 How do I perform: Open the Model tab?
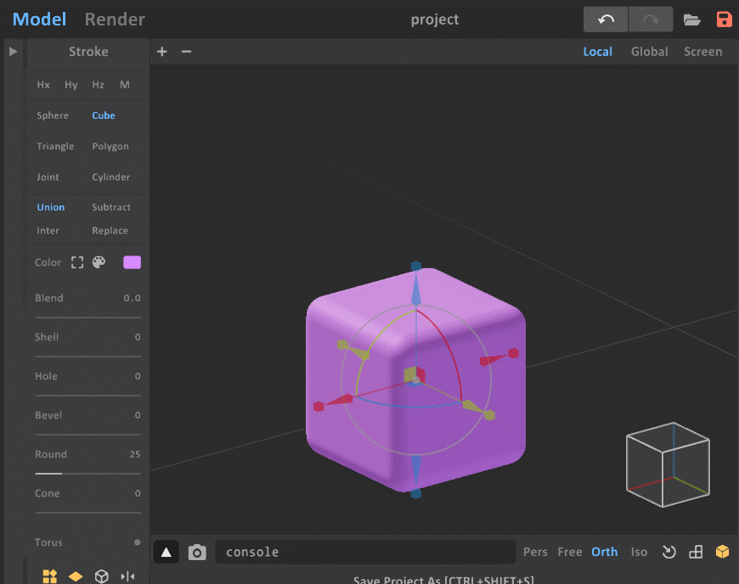(x=39, y=20)
